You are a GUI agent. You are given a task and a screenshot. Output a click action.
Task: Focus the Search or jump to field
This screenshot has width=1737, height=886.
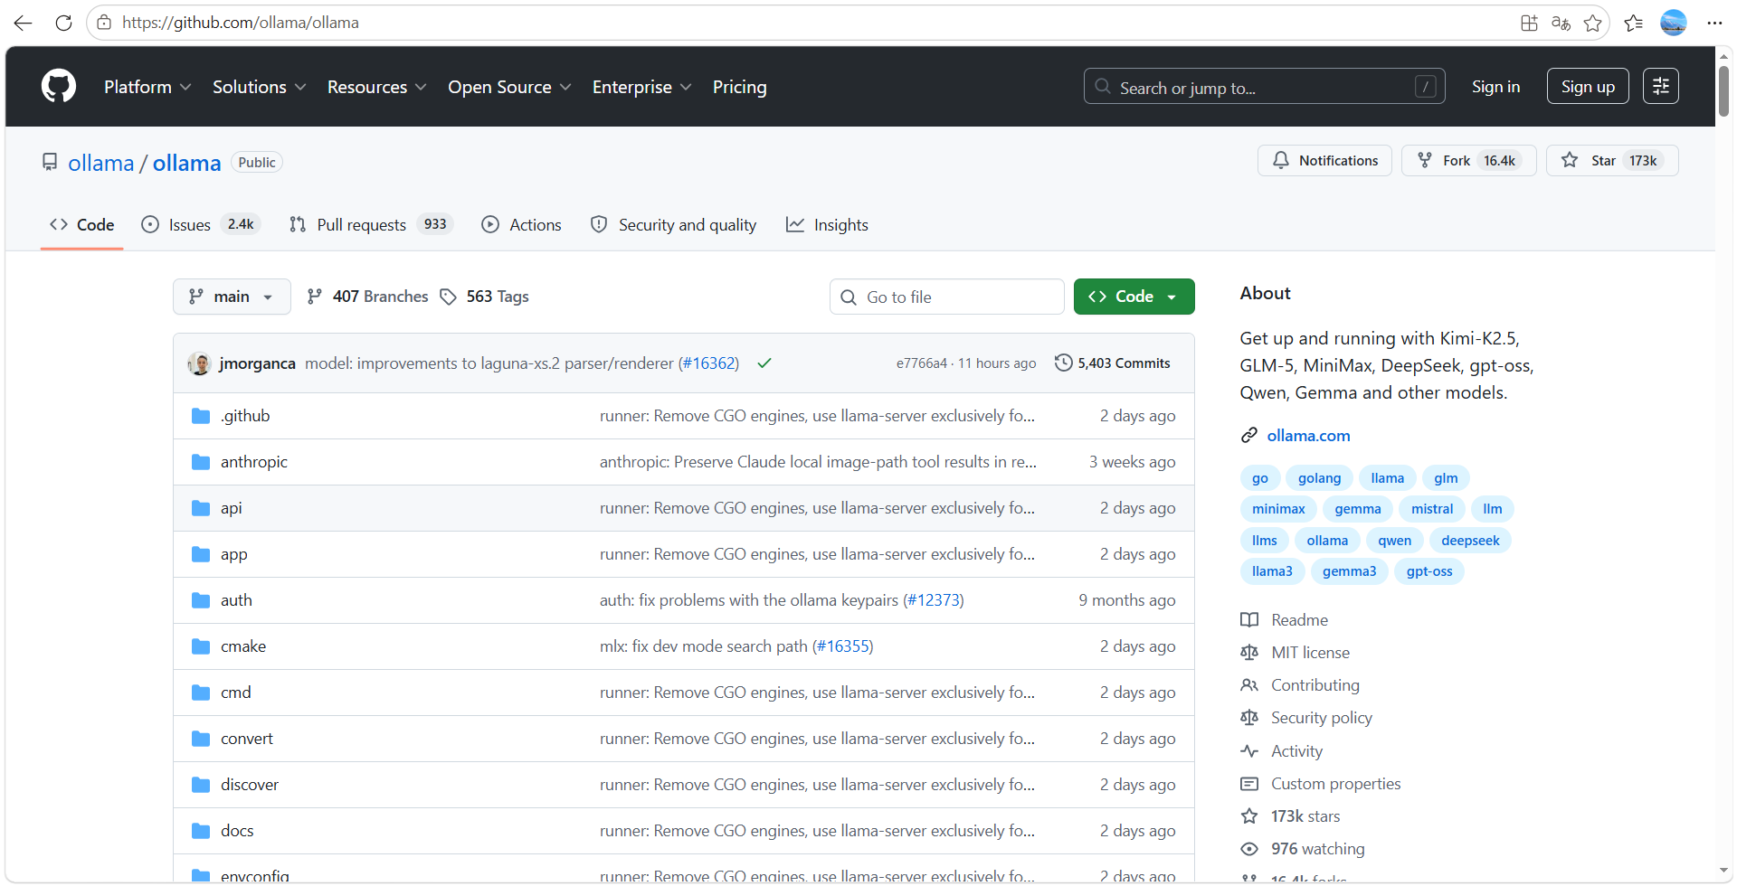(x=1265, y=86)
